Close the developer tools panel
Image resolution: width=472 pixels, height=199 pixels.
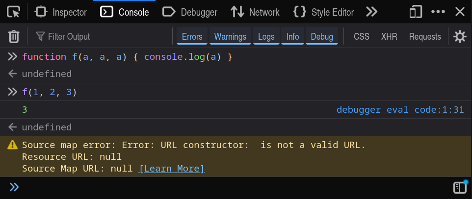(460, 12)
